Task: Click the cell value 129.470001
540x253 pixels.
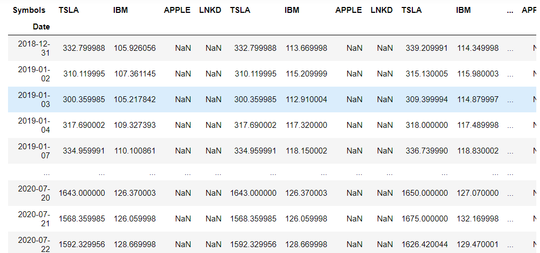Action: coord(478,244)
